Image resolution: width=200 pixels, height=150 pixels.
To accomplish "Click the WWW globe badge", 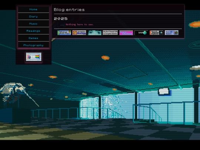I will coord(141,33).
